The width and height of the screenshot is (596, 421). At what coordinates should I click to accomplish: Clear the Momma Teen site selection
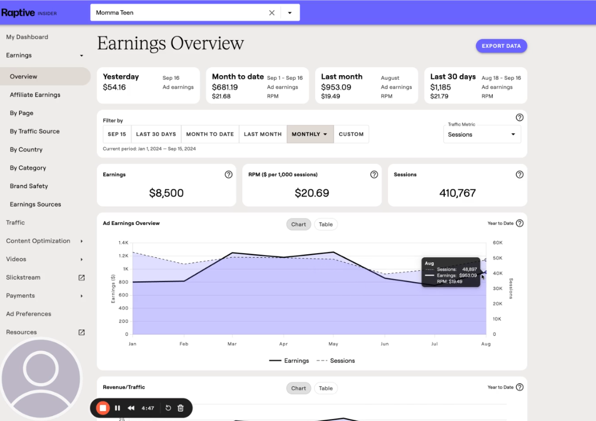[271, 13]
